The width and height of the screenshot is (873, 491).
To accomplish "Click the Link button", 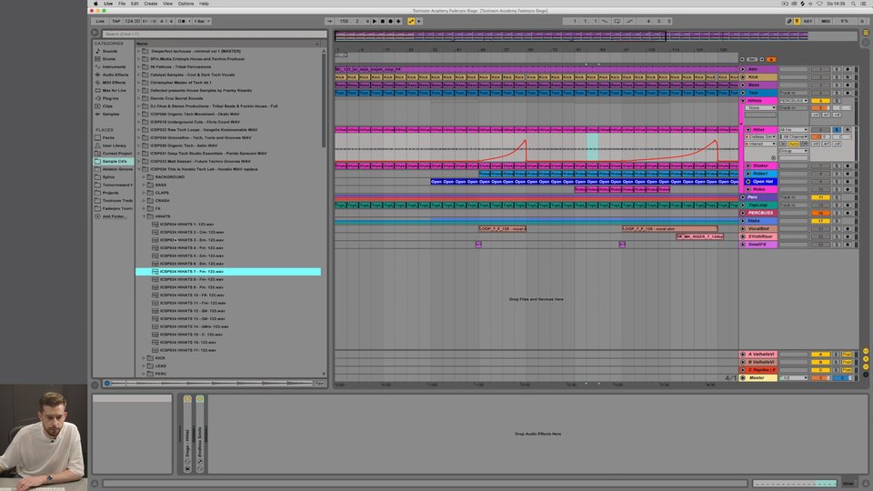I will 100,21.
